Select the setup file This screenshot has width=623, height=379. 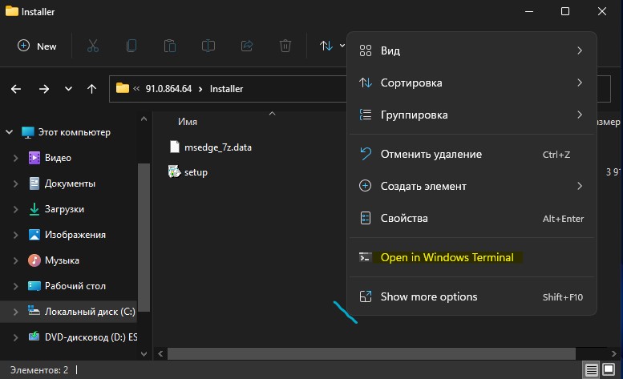pyautogui.click(x=196, y=172)
